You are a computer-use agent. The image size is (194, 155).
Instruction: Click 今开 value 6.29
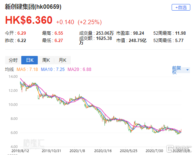(22, 33)
